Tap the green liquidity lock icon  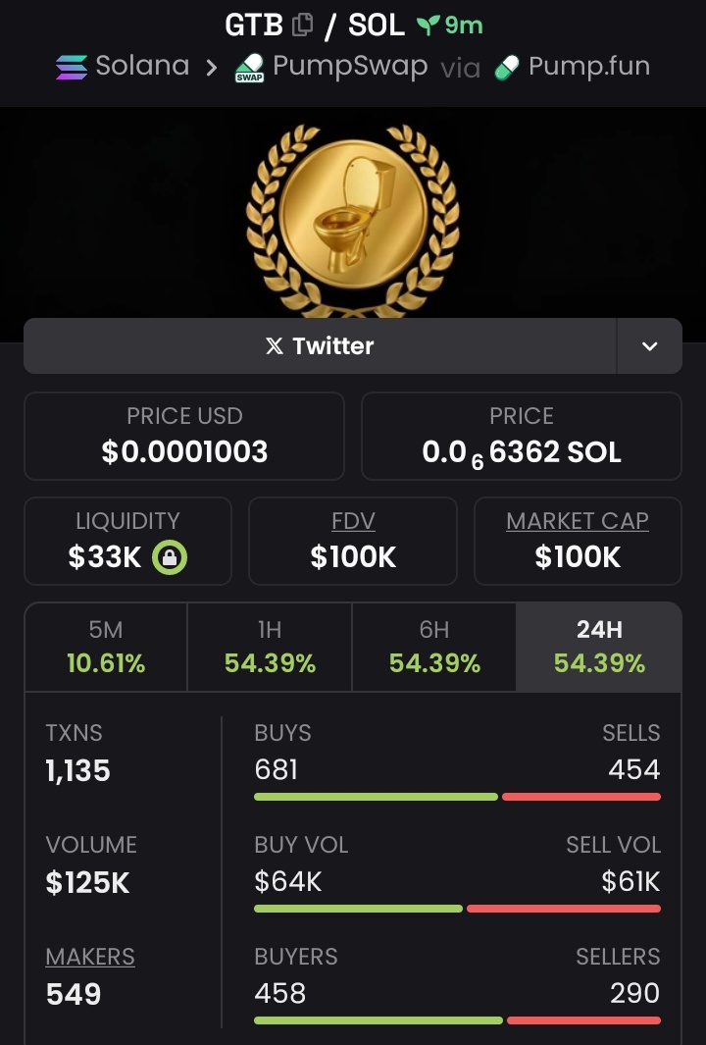tap(170, 557)
